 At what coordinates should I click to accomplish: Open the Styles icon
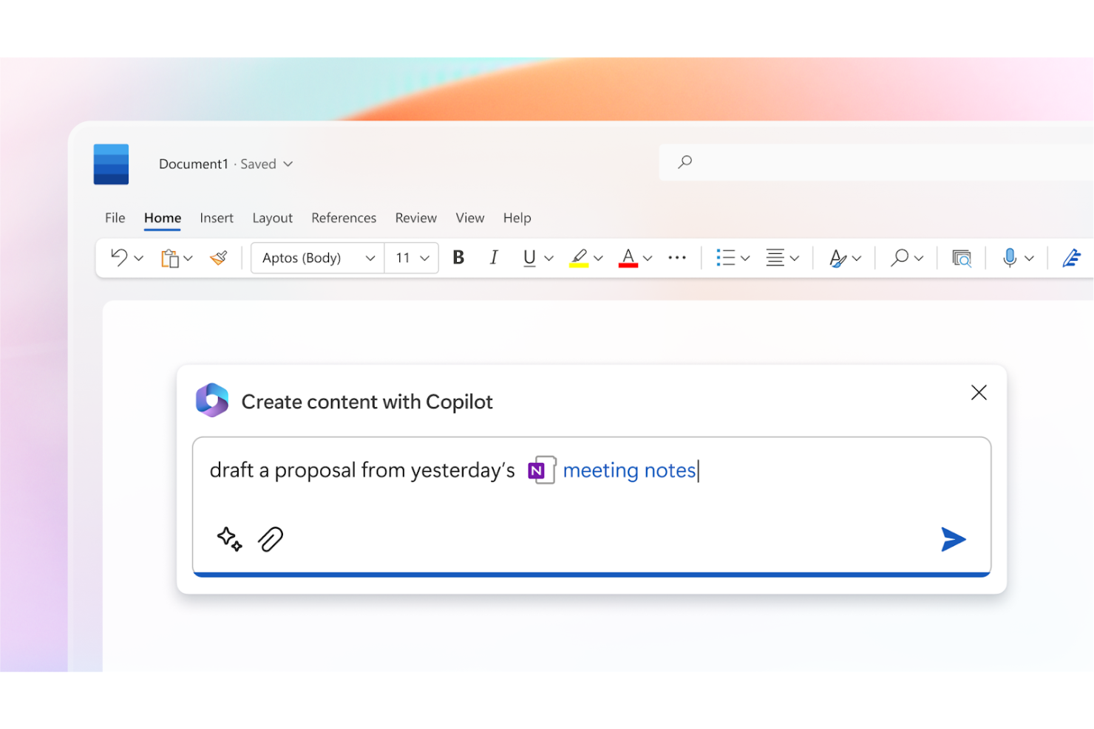point(838,258)
